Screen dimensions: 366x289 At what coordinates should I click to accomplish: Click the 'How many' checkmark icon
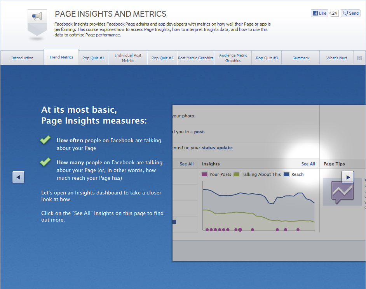[45, 162]
